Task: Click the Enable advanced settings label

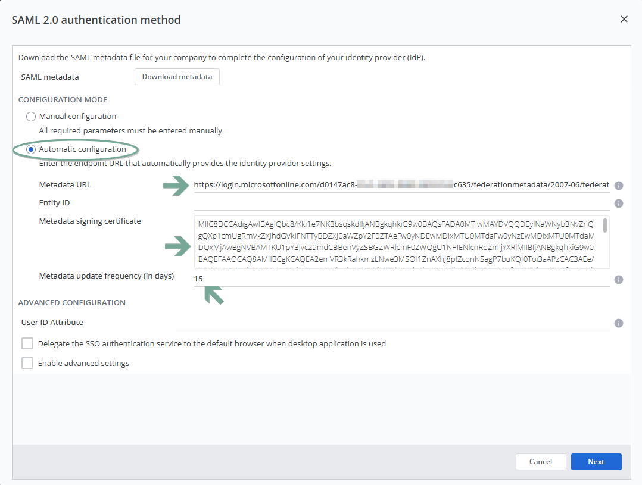Action: coord(83,363)
